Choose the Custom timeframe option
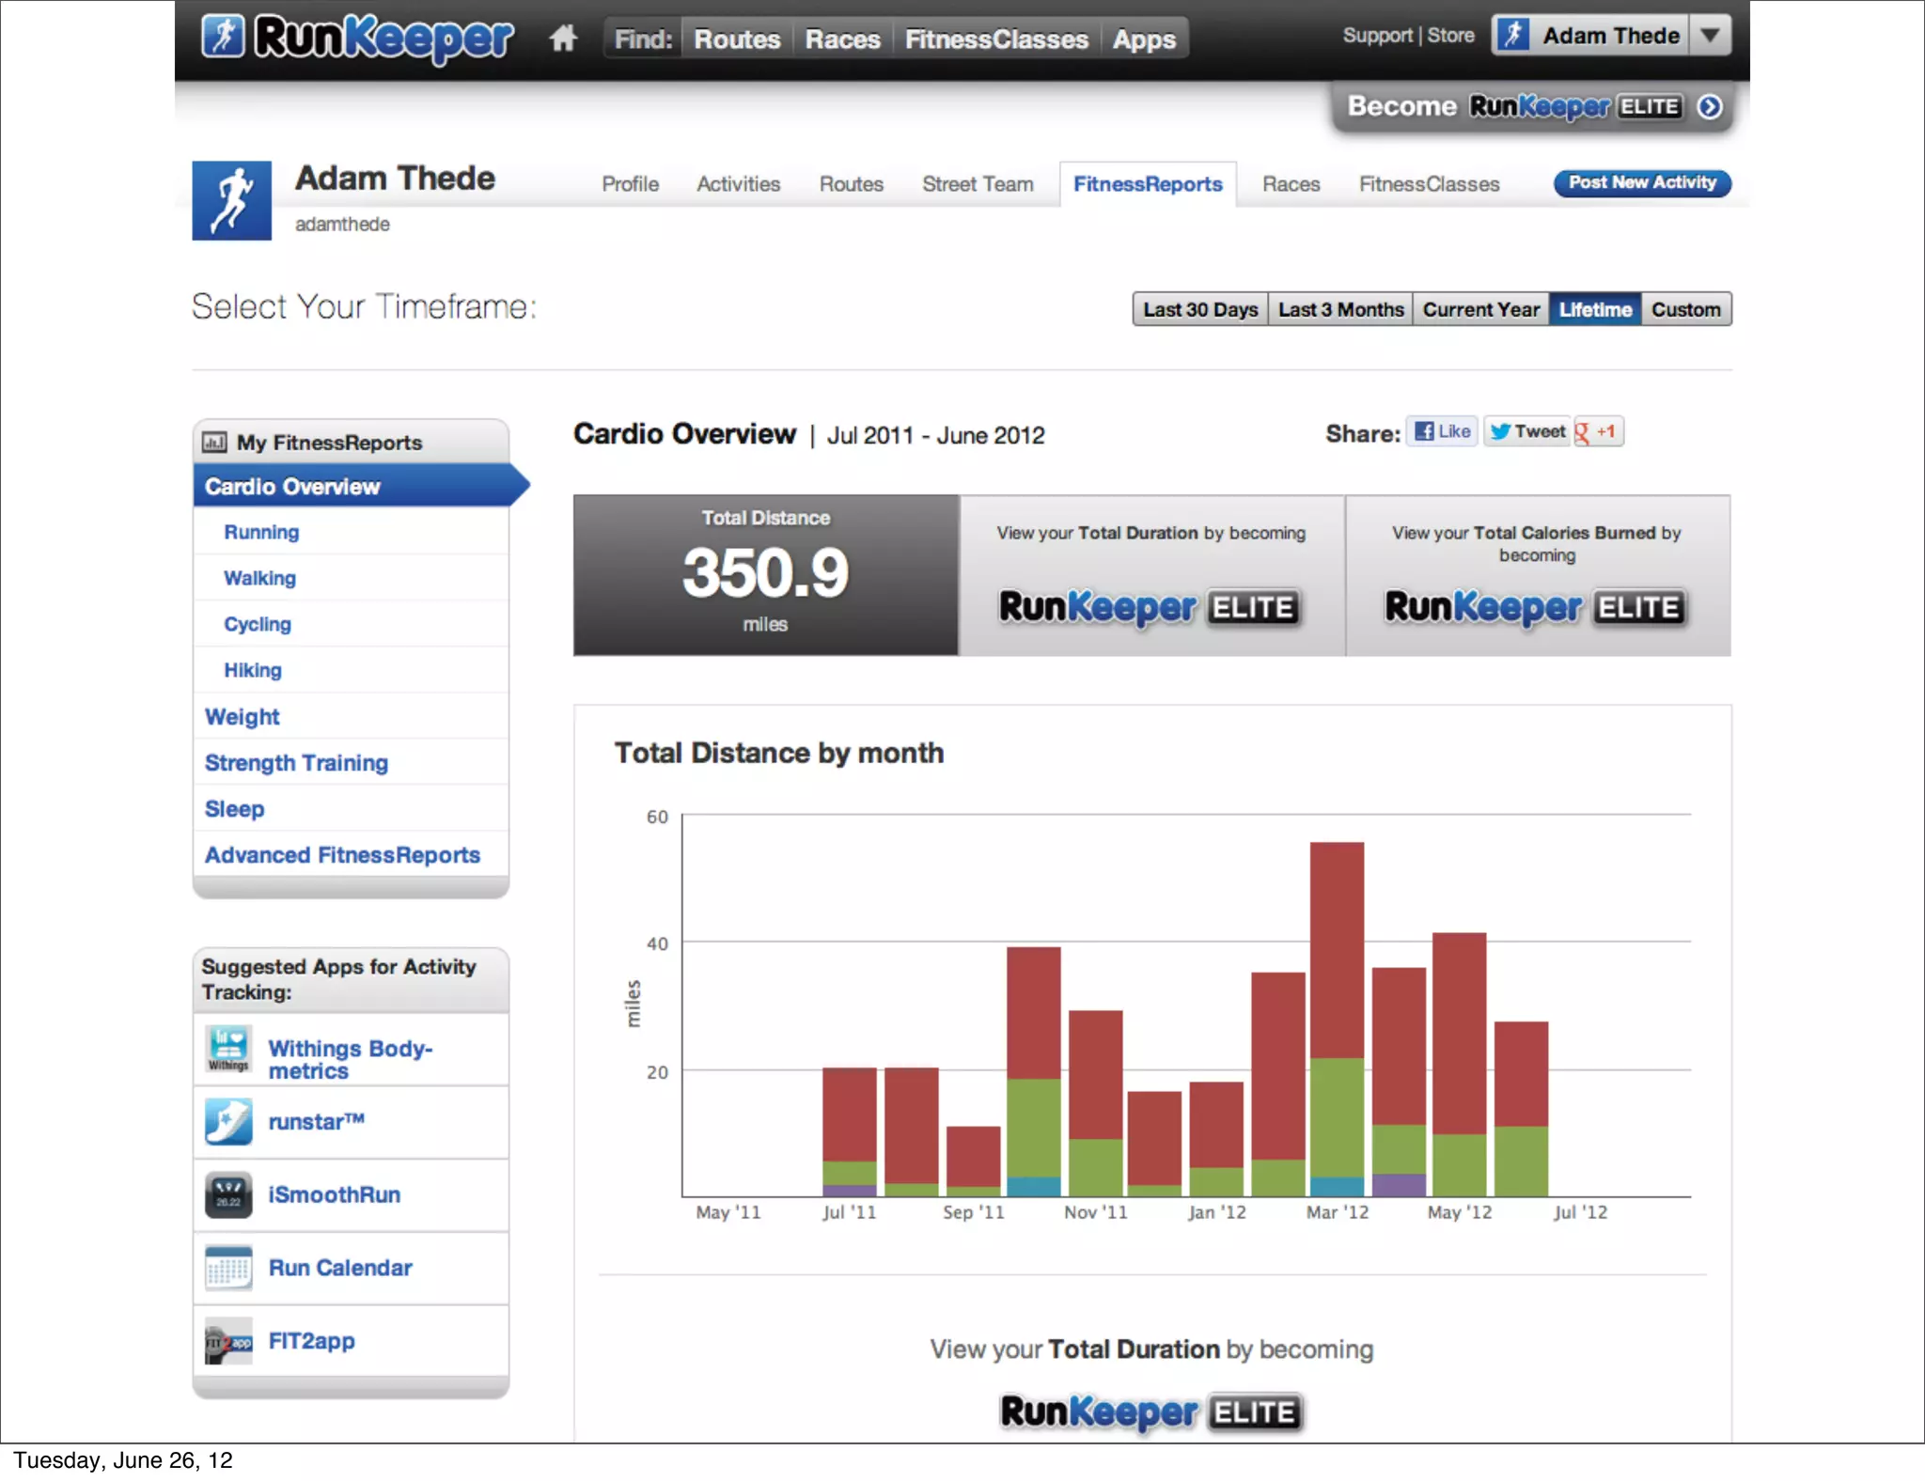The height and width of the screenshot is (1481, 1925). pyautogui.click(x=1685, y=309)
